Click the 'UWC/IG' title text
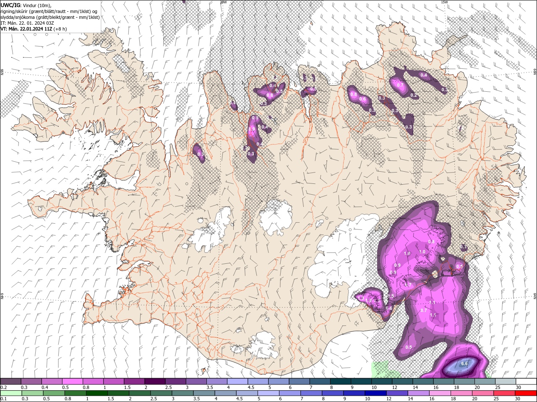537x402 pixels. click(x=10, y=5)
